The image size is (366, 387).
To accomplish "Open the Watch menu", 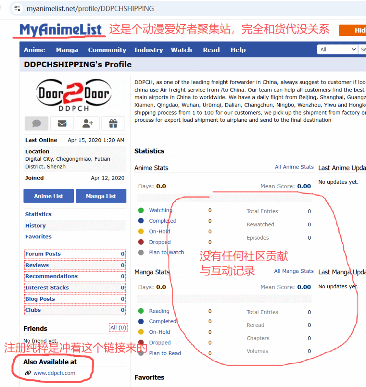I will pyautogui.click(x=181, y=50).
